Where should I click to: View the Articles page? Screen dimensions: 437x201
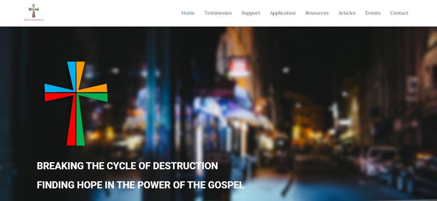(x=347, y=13)
